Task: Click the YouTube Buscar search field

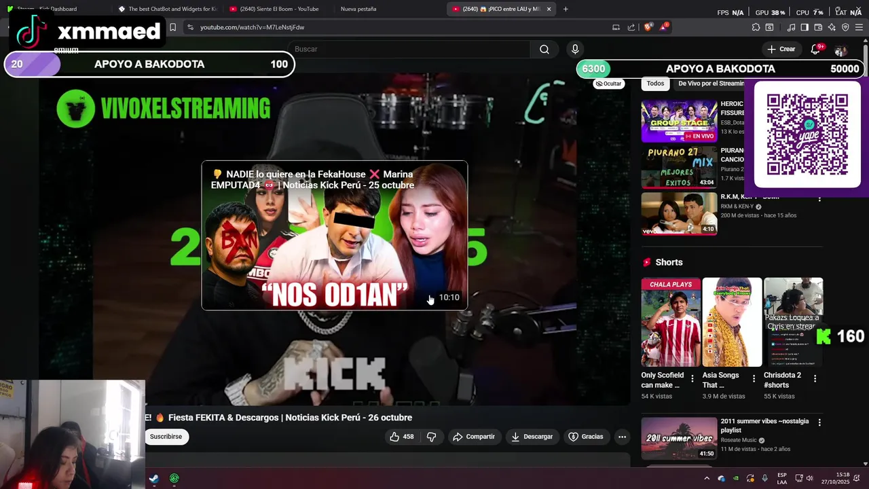Action: (x=410, y=49)
